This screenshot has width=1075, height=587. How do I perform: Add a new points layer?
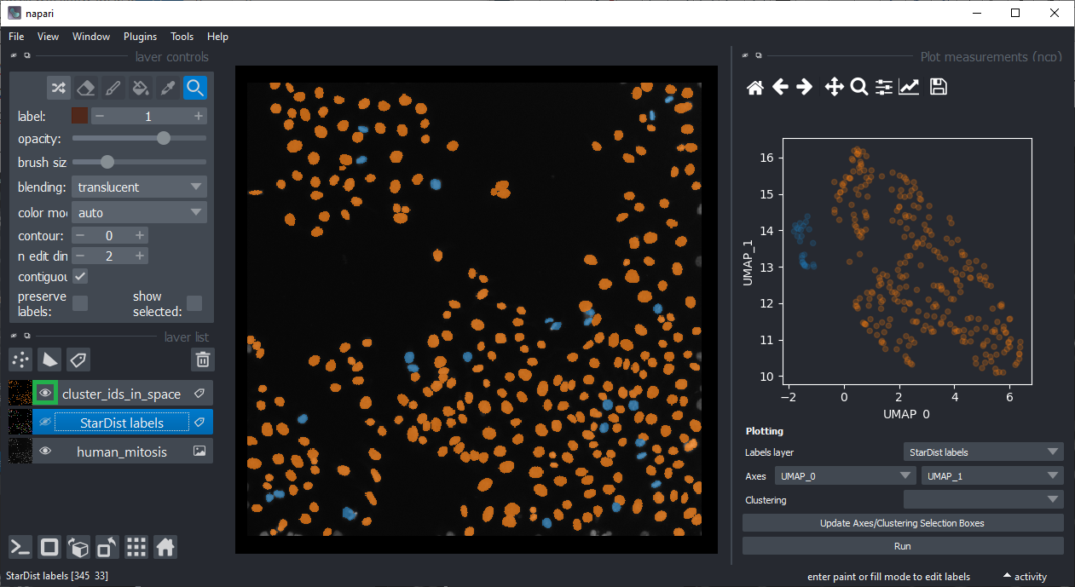[x=20, y=360]
